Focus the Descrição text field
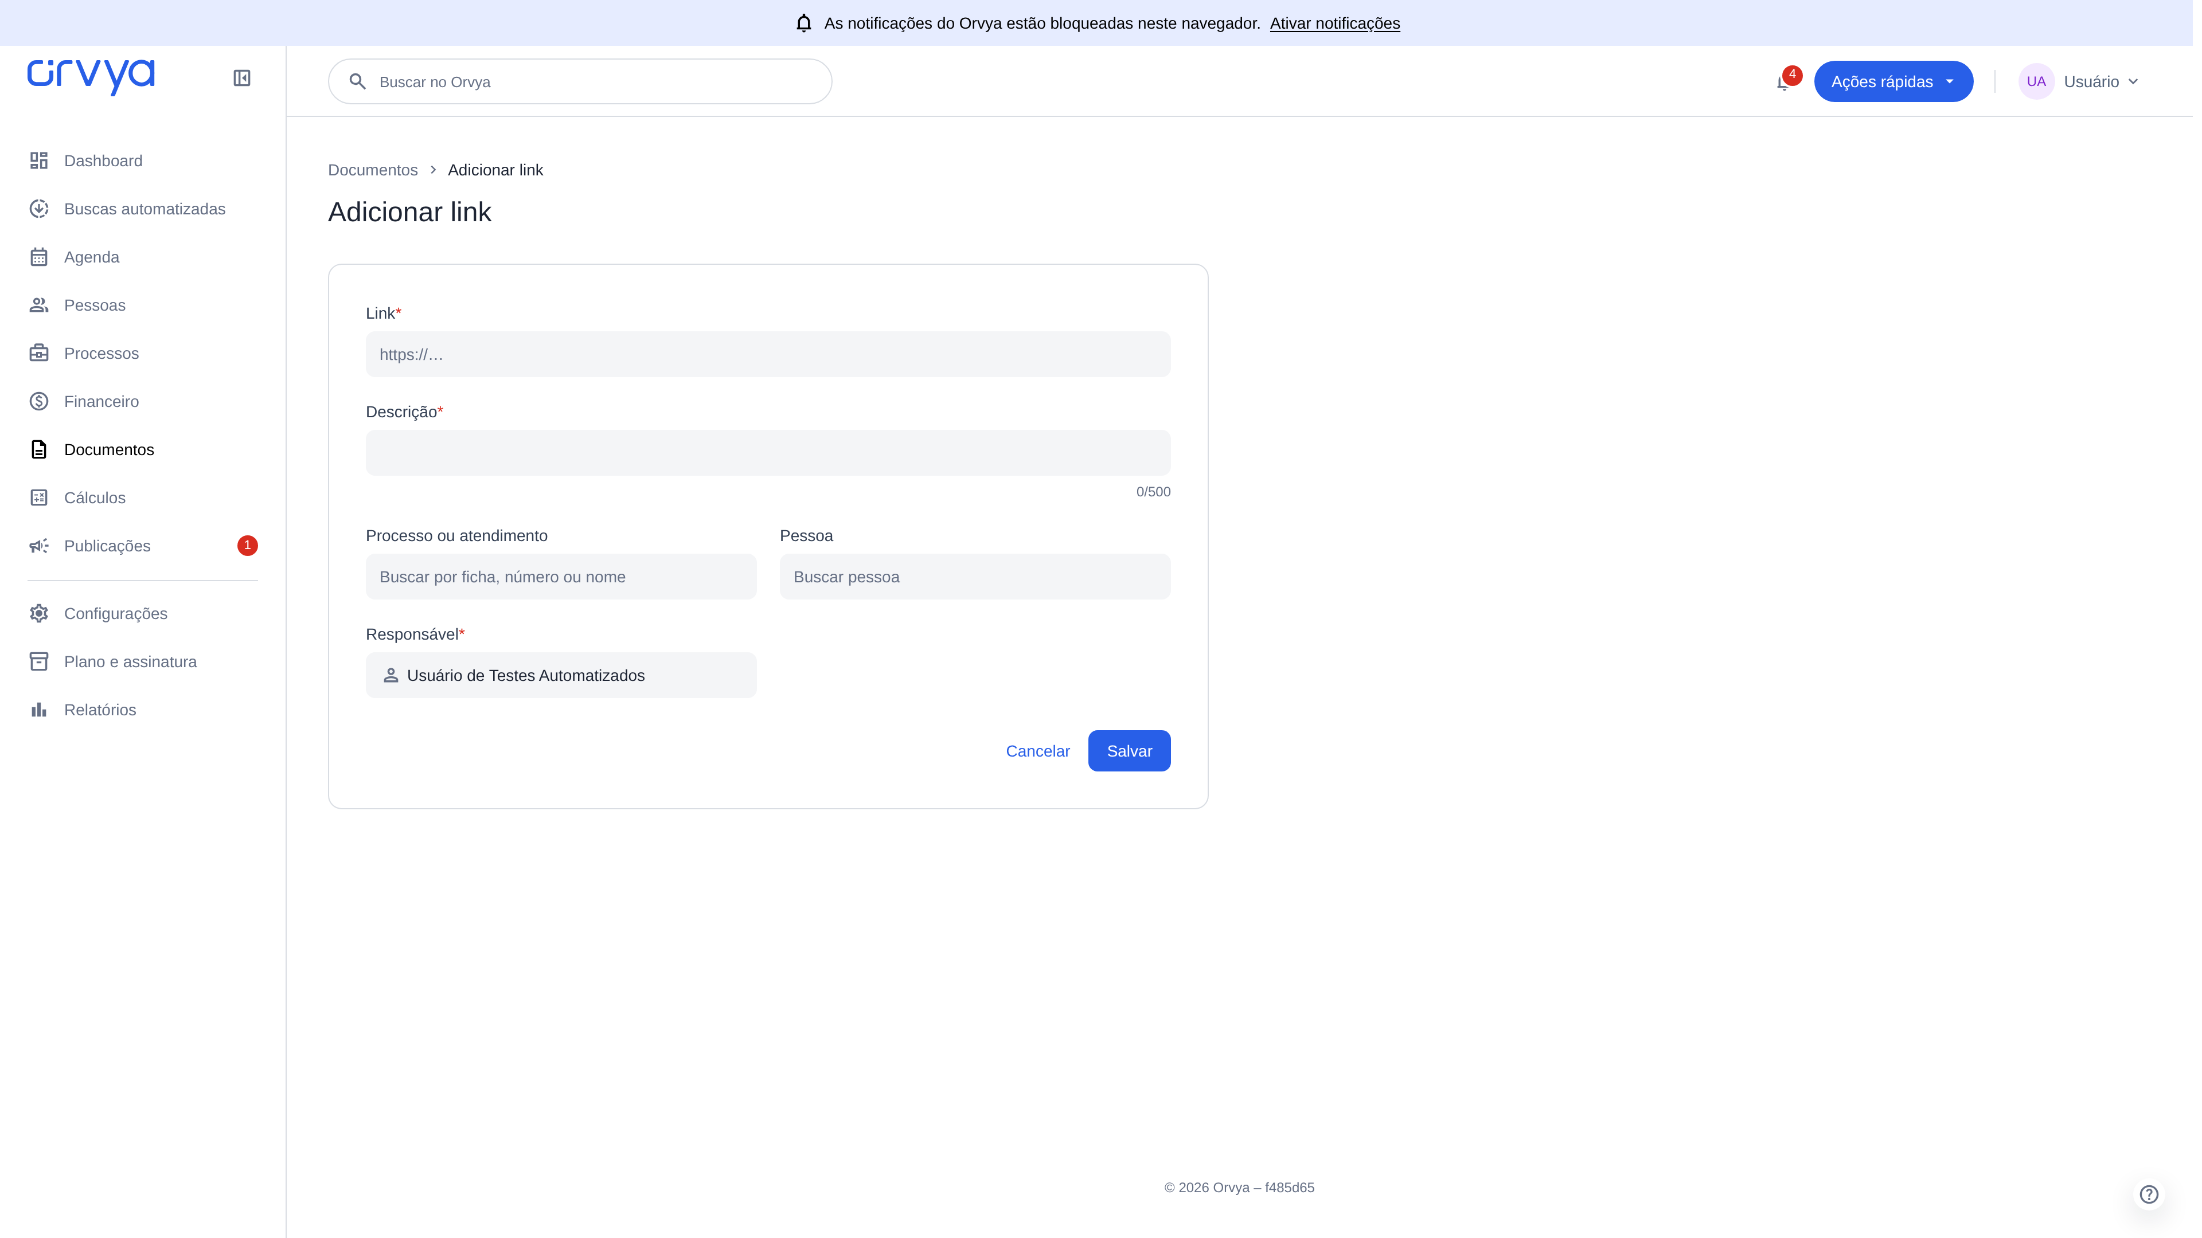 click(768, 453)
